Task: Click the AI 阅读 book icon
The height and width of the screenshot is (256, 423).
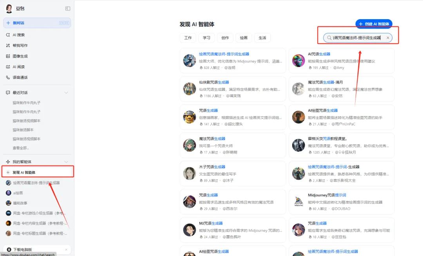Action: (x=8, y=67)
